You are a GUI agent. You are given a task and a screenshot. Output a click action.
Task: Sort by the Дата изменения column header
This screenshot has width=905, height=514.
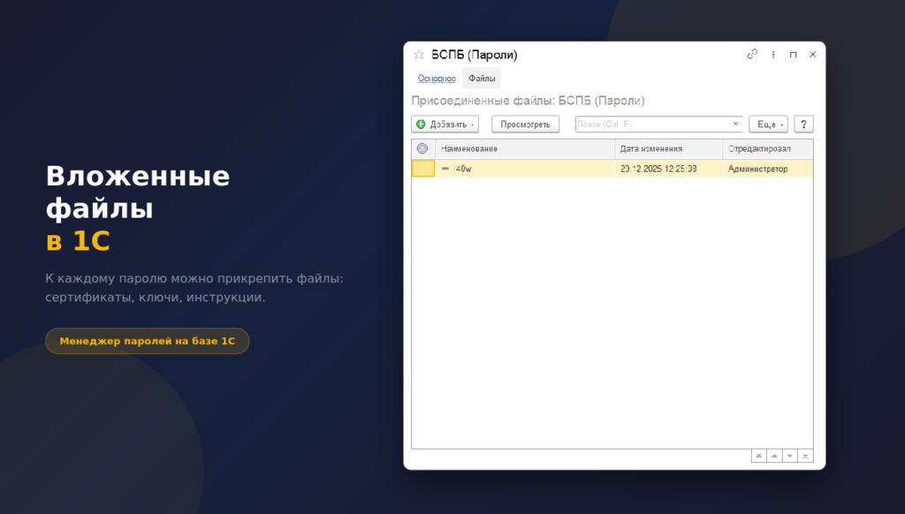669,149
